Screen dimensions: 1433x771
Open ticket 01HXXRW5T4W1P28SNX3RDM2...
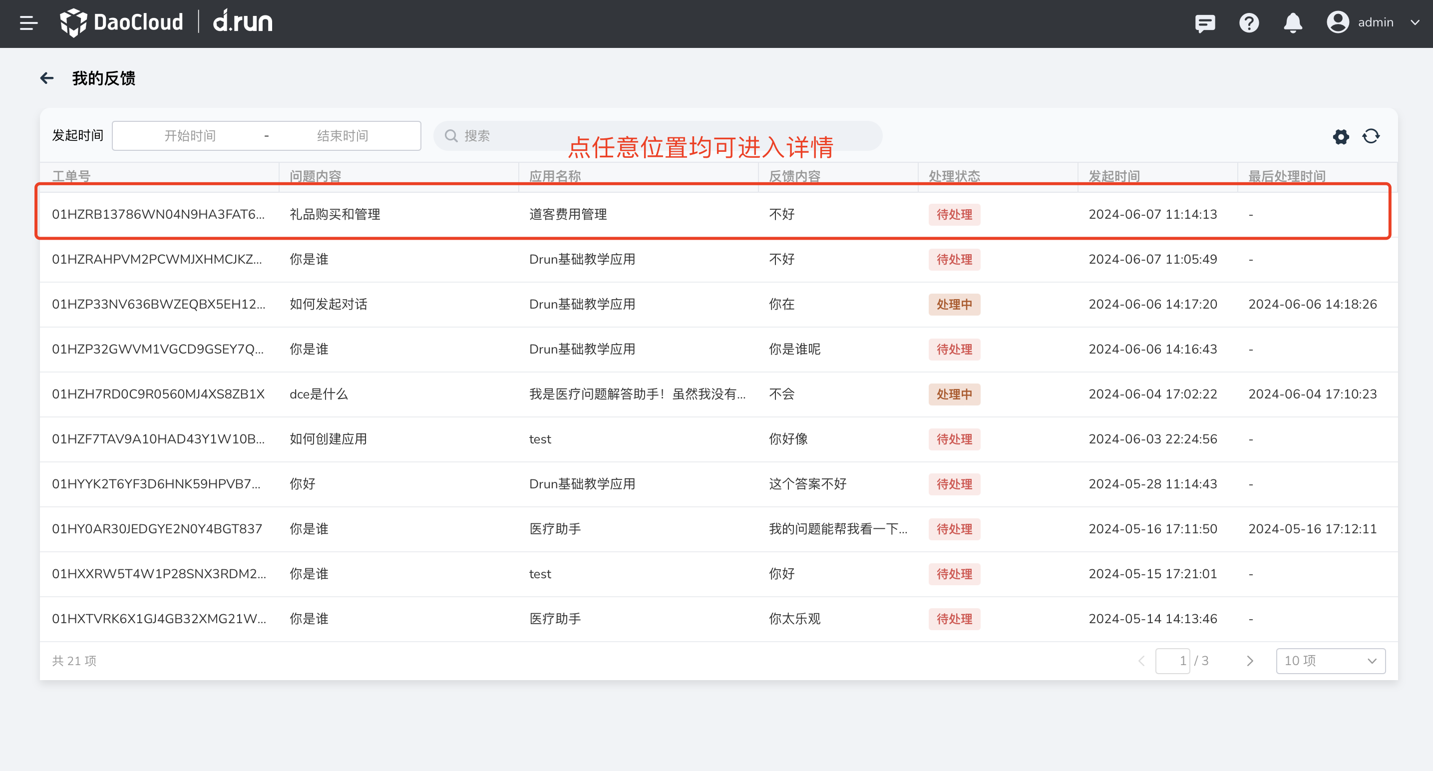[x=159, y=574]
